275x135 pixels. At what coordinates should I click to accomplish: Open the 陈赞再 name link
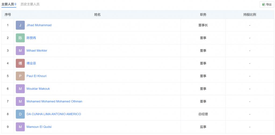tap(31, 38)
